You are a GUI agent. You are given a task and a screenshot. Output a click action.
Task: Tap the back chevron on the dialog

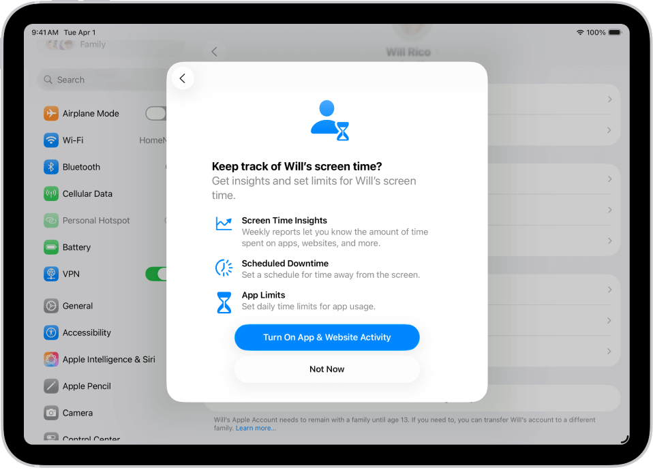[x=183, y=78]
